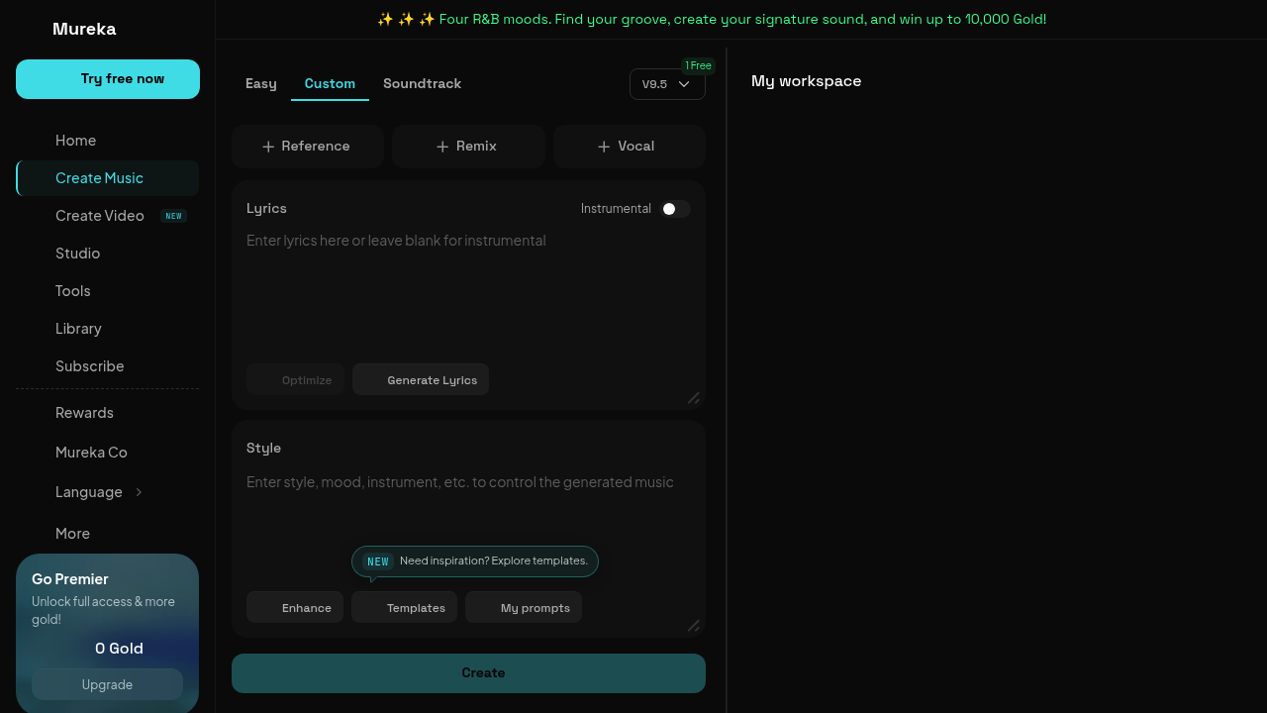Click the plus icon on Remix button
This screenshot has width=1267, height=713.
coord(442,147)
